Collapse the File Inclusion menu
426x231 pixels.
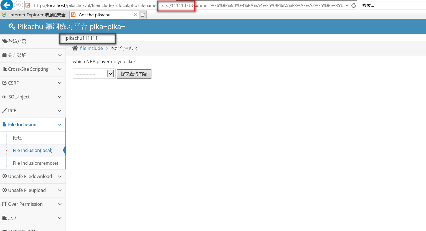(x=33, y=125)
